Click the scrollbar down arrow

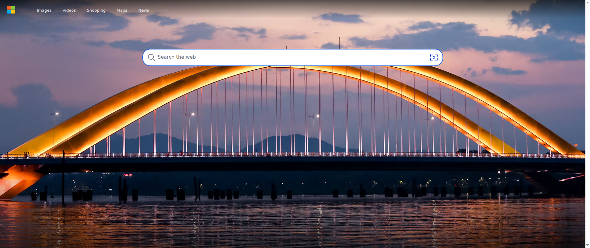[588, 246]
